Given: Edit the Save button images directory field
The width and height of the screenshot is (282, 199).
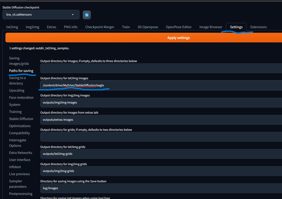Looking at the screenshot, I should coord(161,188).
